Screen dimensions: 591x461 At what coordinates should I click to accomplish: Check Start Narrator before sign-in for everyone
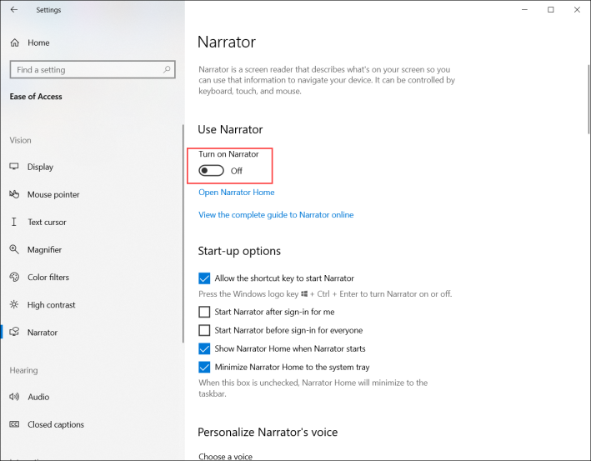204,330
